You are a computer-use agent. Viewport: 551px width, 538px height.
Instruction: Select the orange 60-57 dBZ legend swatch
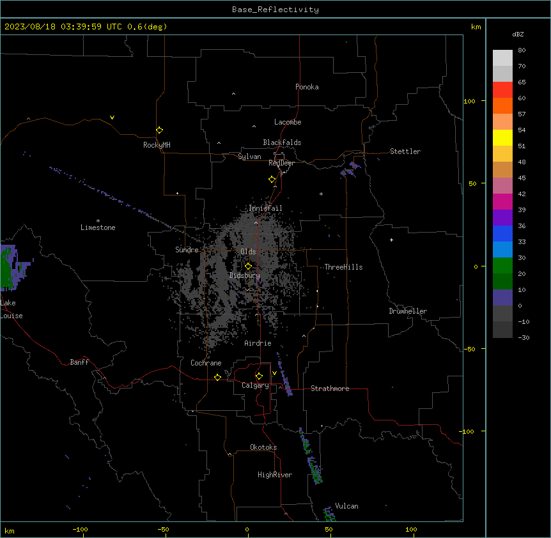pyautogui.click(x=502, y=105)
